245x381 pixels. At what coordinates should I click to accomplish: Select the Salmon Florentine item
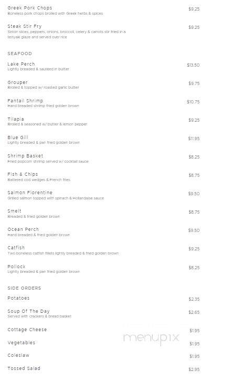30,193
